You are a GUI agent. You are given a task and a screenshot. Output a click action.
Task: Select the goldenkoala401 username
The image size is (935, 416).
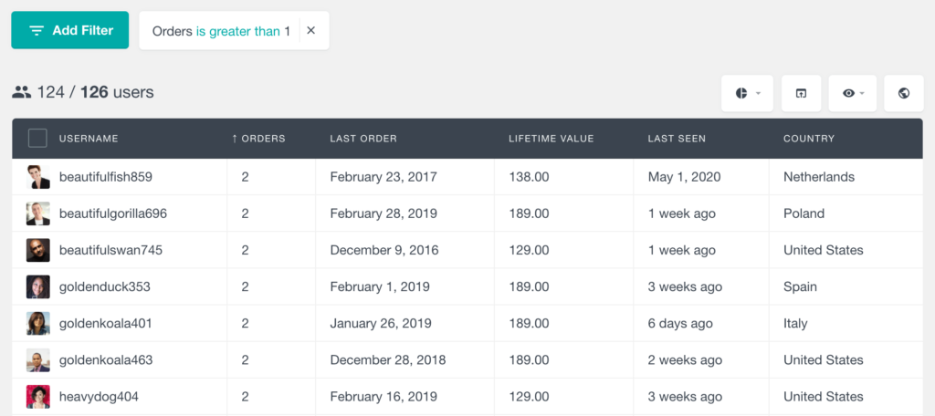[105, 323]
